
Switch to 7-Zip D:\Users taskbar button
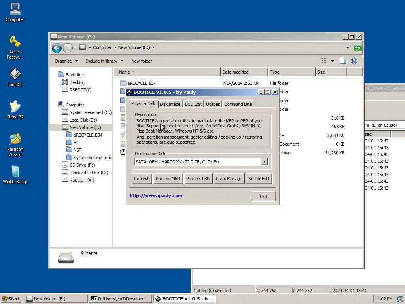[x=120, y=299]
